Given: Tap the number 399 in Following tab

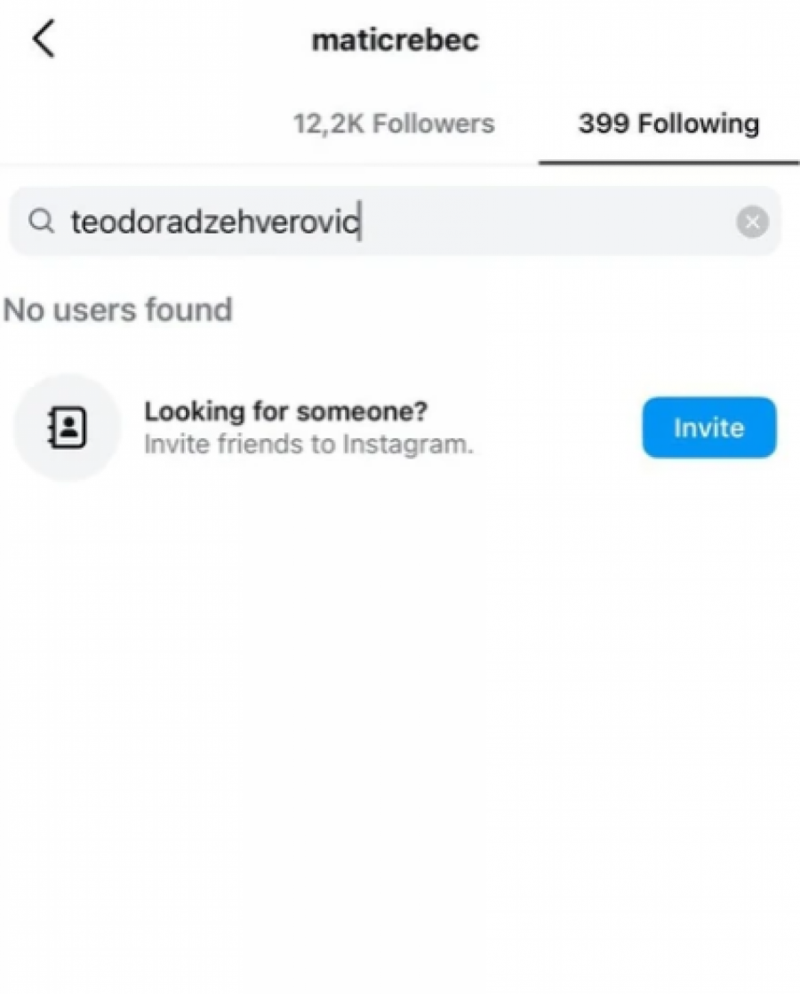Looking at the screenshot, I should tap(597, 124).
